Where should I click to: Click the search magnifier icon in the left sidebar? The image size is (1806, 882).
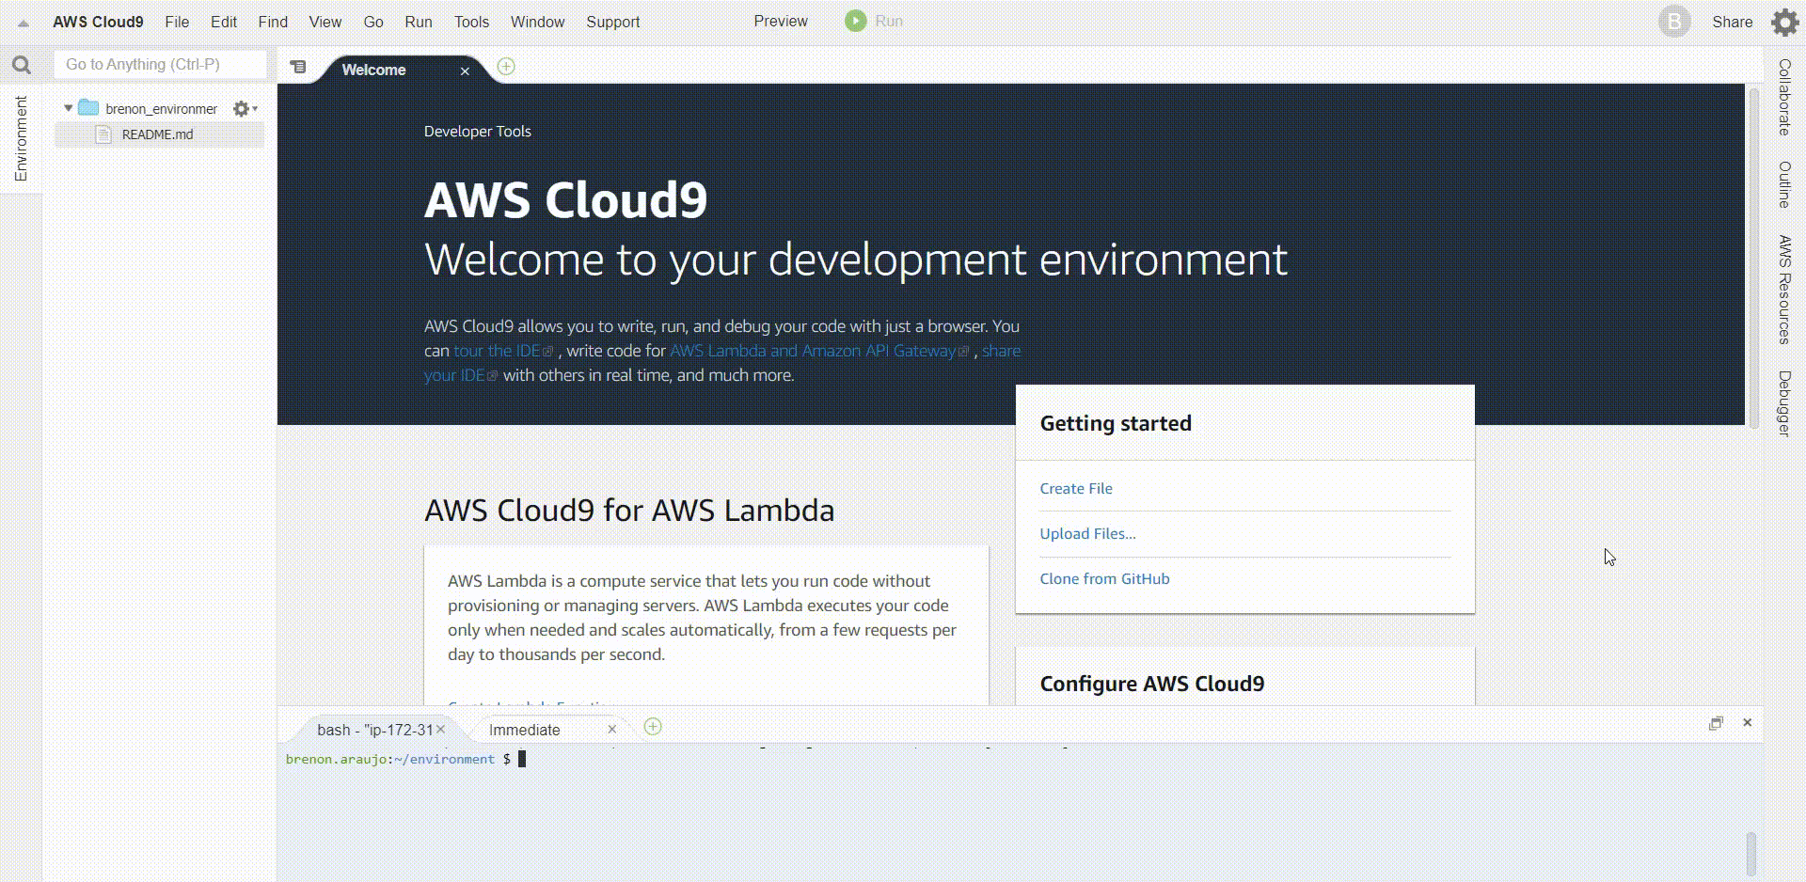pyautogui.click(x=21, y=65)
